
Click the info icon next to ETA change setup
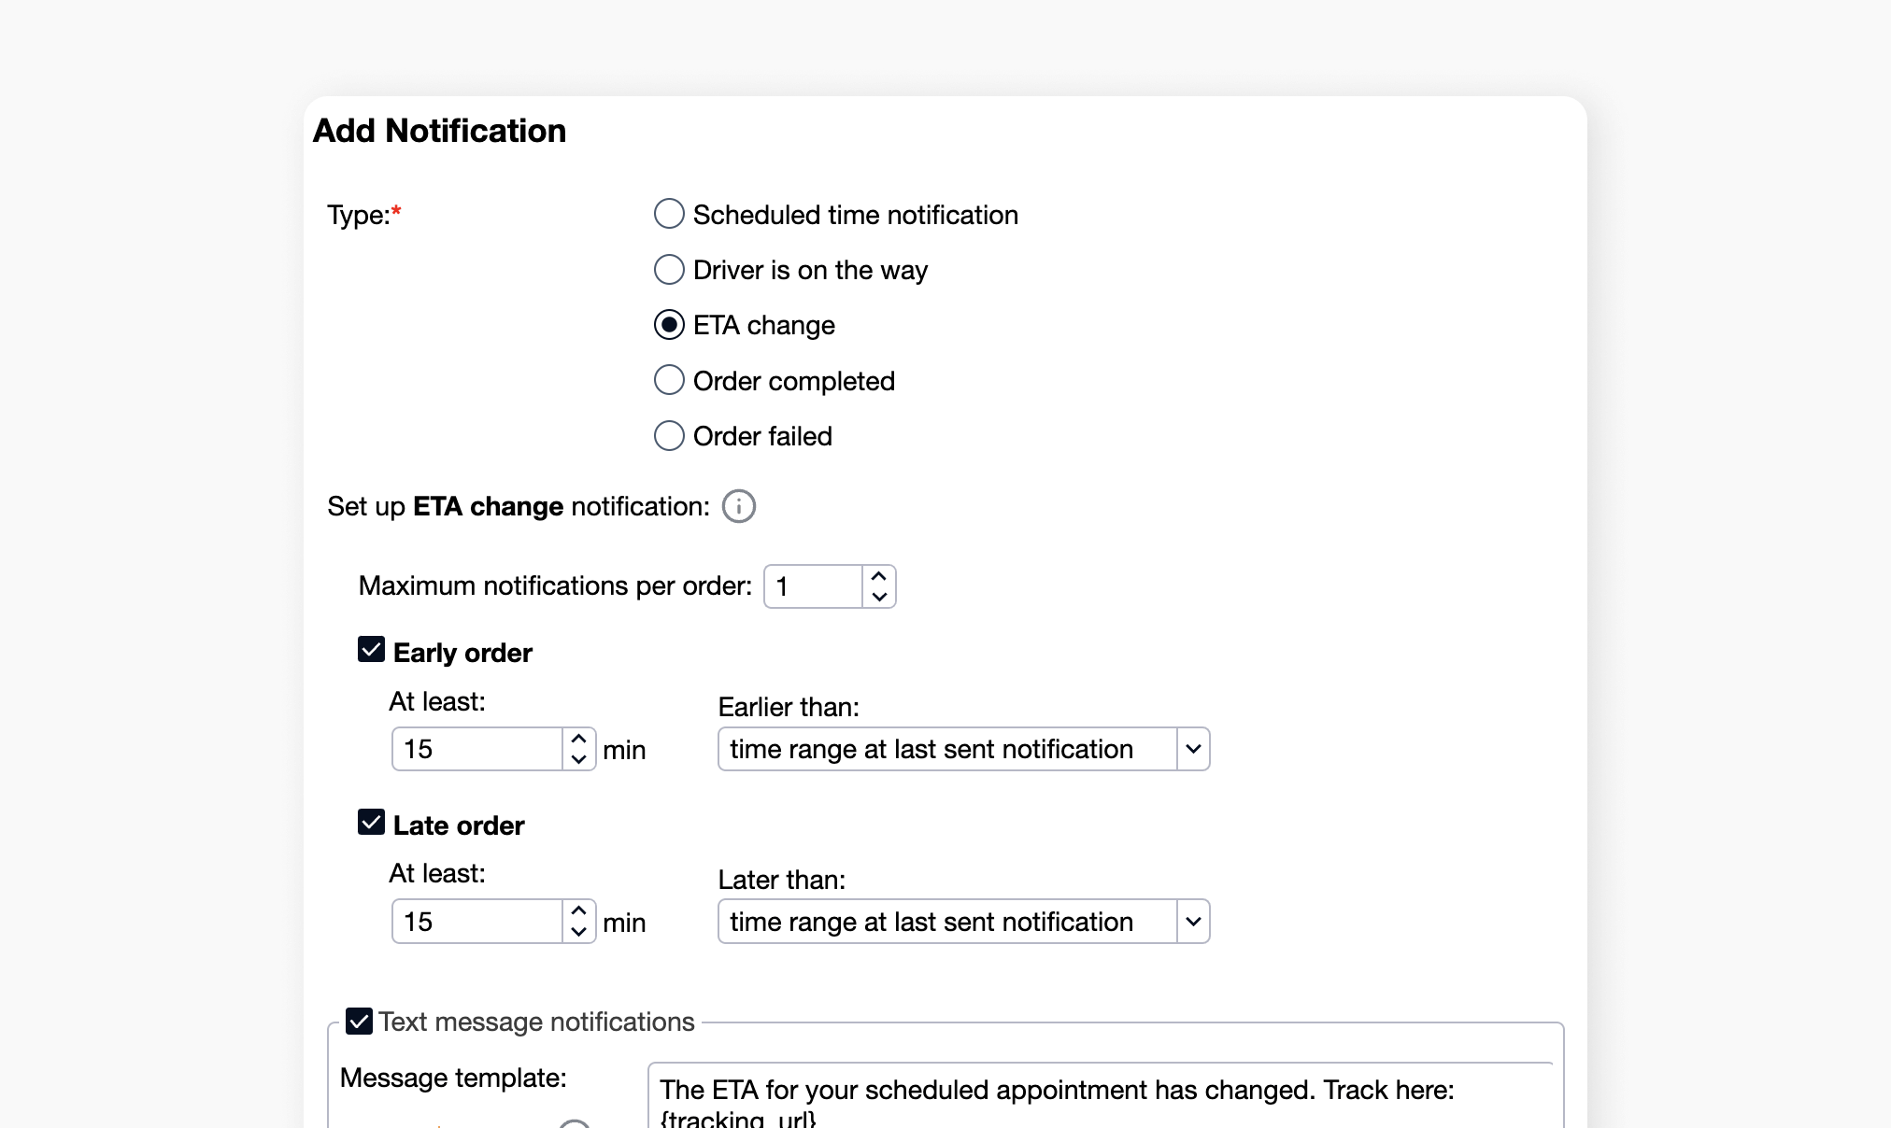tap(738, 506)
